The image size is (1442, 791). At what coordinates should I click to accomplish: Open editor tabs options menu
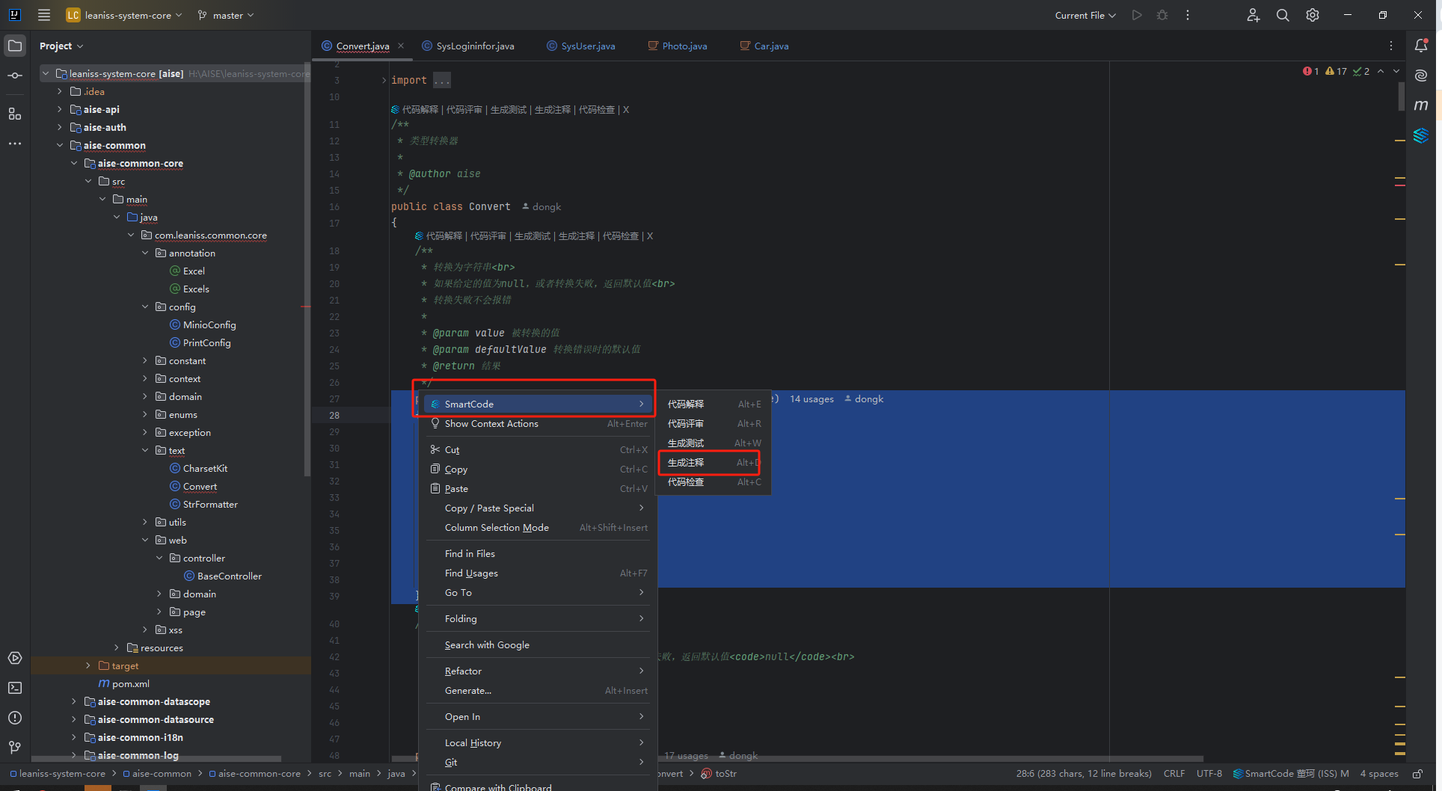point(1391,46)
